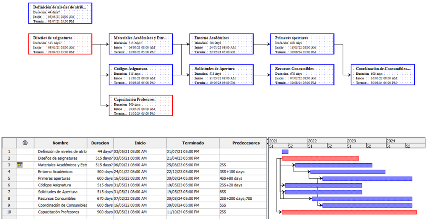The width and height of the screenshot is (427, 220).
Task: Select the Diseños de asignaturas network node
Action: click(60, 44)
